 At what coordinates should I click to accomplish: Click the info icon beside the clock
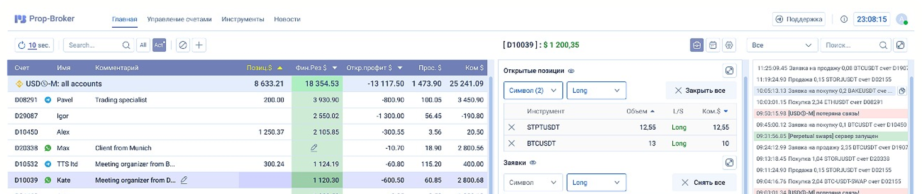[x=844, y=19]
